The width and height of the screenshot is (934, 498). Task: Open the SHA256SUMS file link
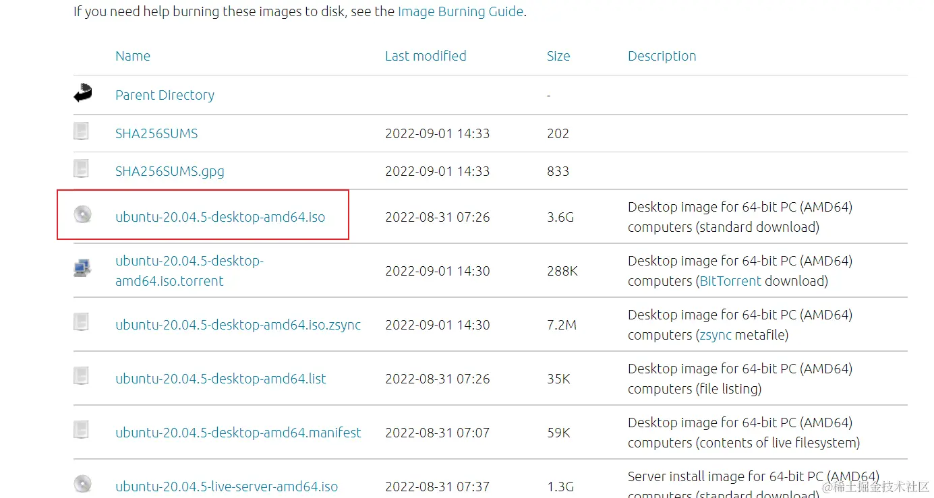pyautogui.click(x=156, y=133)
